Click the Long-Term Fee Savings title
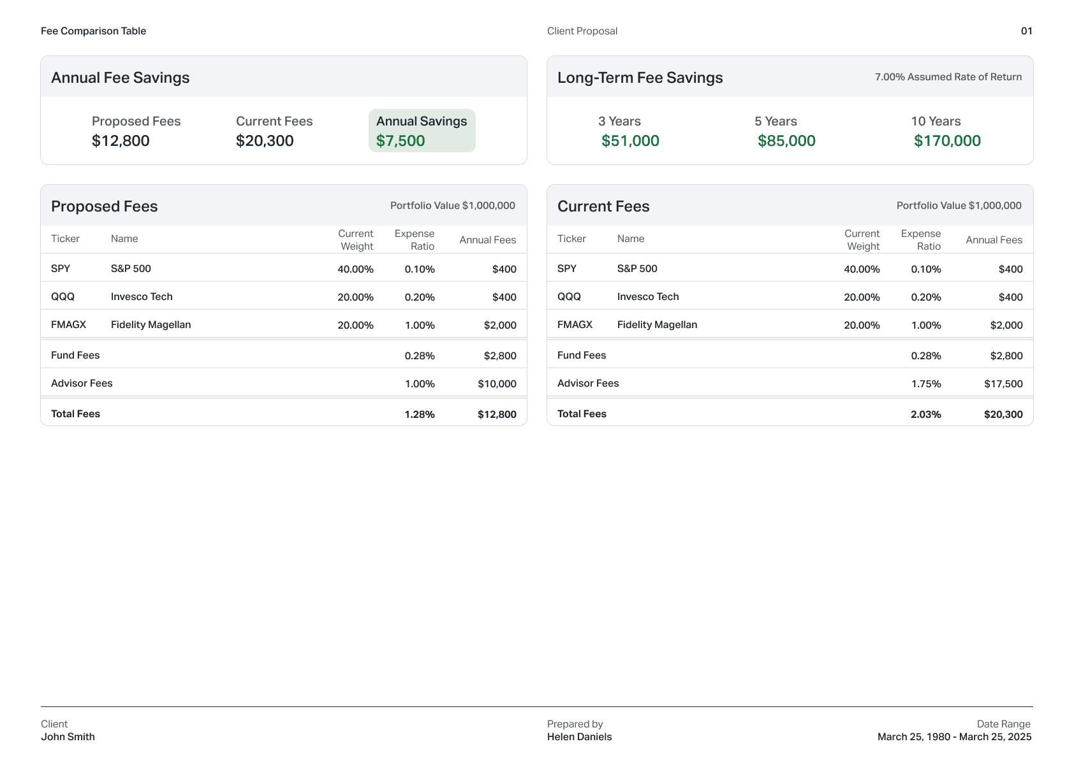 pos(640,77)
